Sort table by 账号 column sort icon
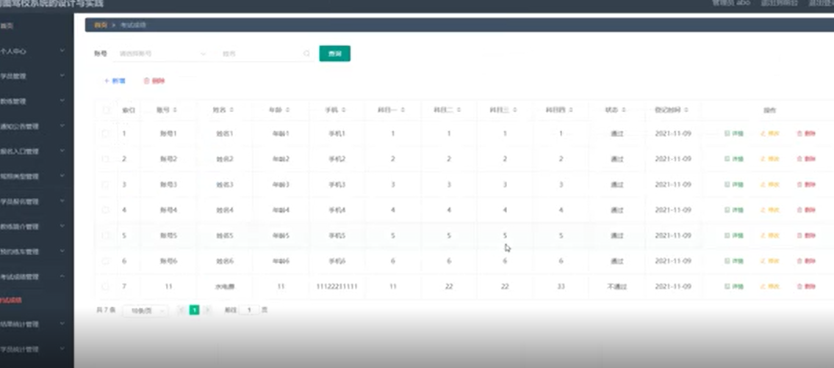The height and width of the screenshot is (368, 834). [175, 110]
